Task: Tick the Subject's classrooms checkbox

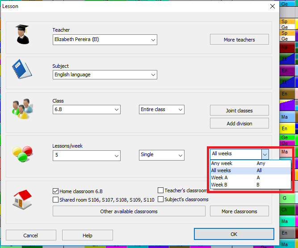Action: tap(160, 199)
